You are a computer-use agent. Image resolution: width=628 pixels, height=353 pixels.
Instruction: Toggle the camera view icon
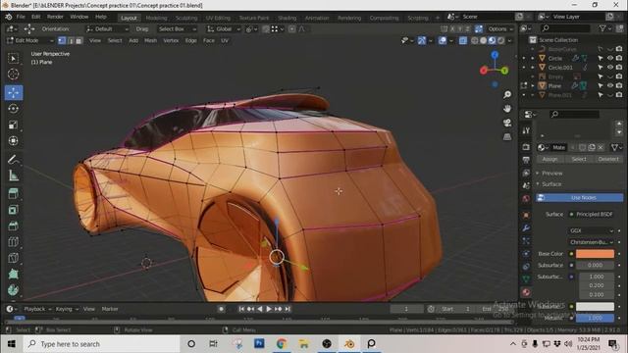pyautogui.click(x=507, y=123)
